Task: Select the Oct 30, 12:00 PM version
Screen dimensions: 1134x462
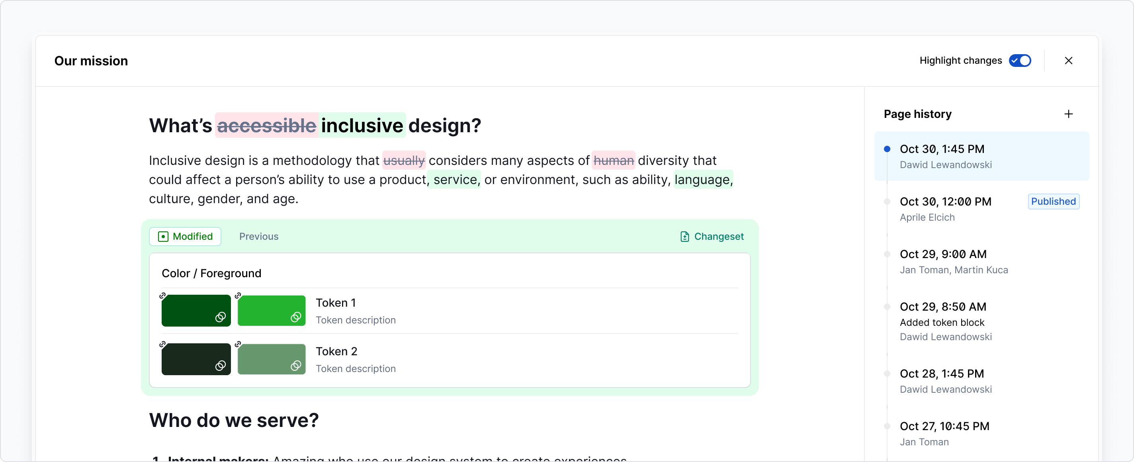Action: click(x=981, y=209)
